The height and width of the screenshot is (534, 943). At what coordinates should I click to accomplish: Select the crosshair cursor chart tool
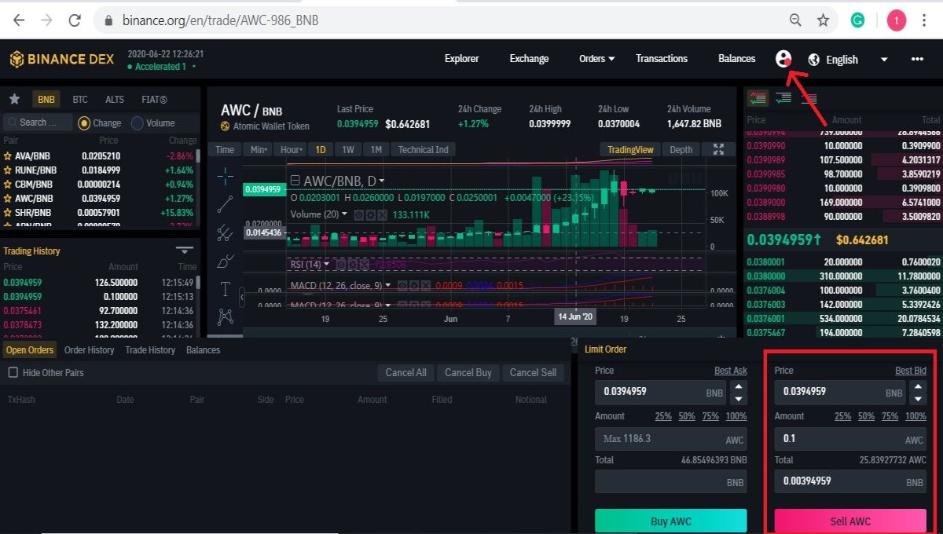tap(226, 176)
